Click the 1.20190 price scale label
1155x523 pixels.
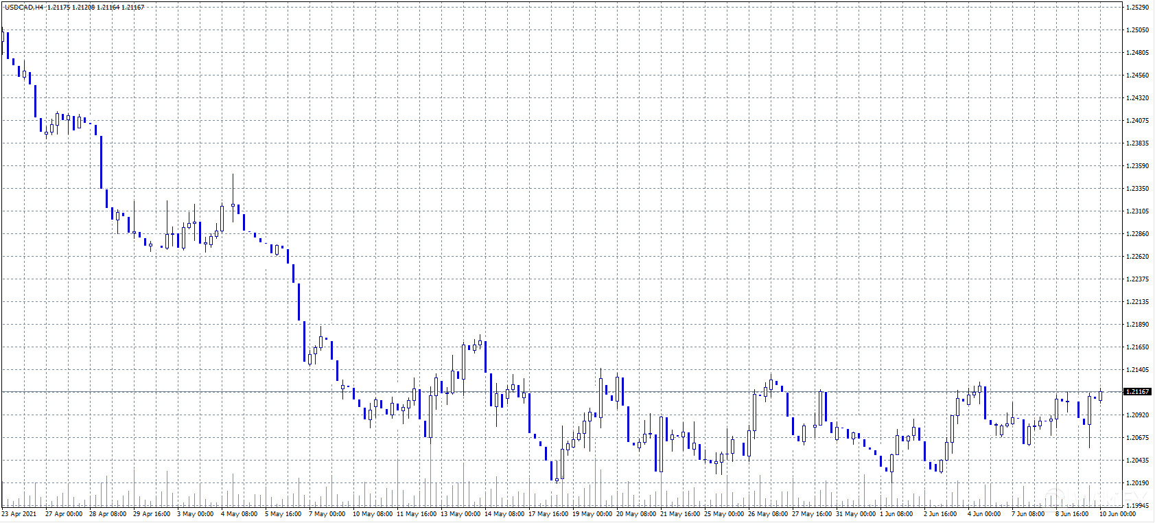[x=1137, y=483]
